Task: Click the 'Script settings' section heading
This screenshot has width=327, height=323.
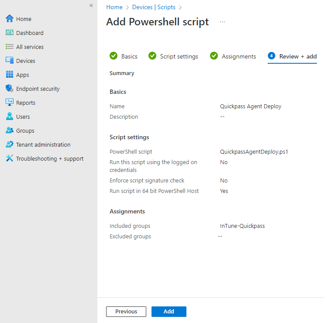Action: 129,137
